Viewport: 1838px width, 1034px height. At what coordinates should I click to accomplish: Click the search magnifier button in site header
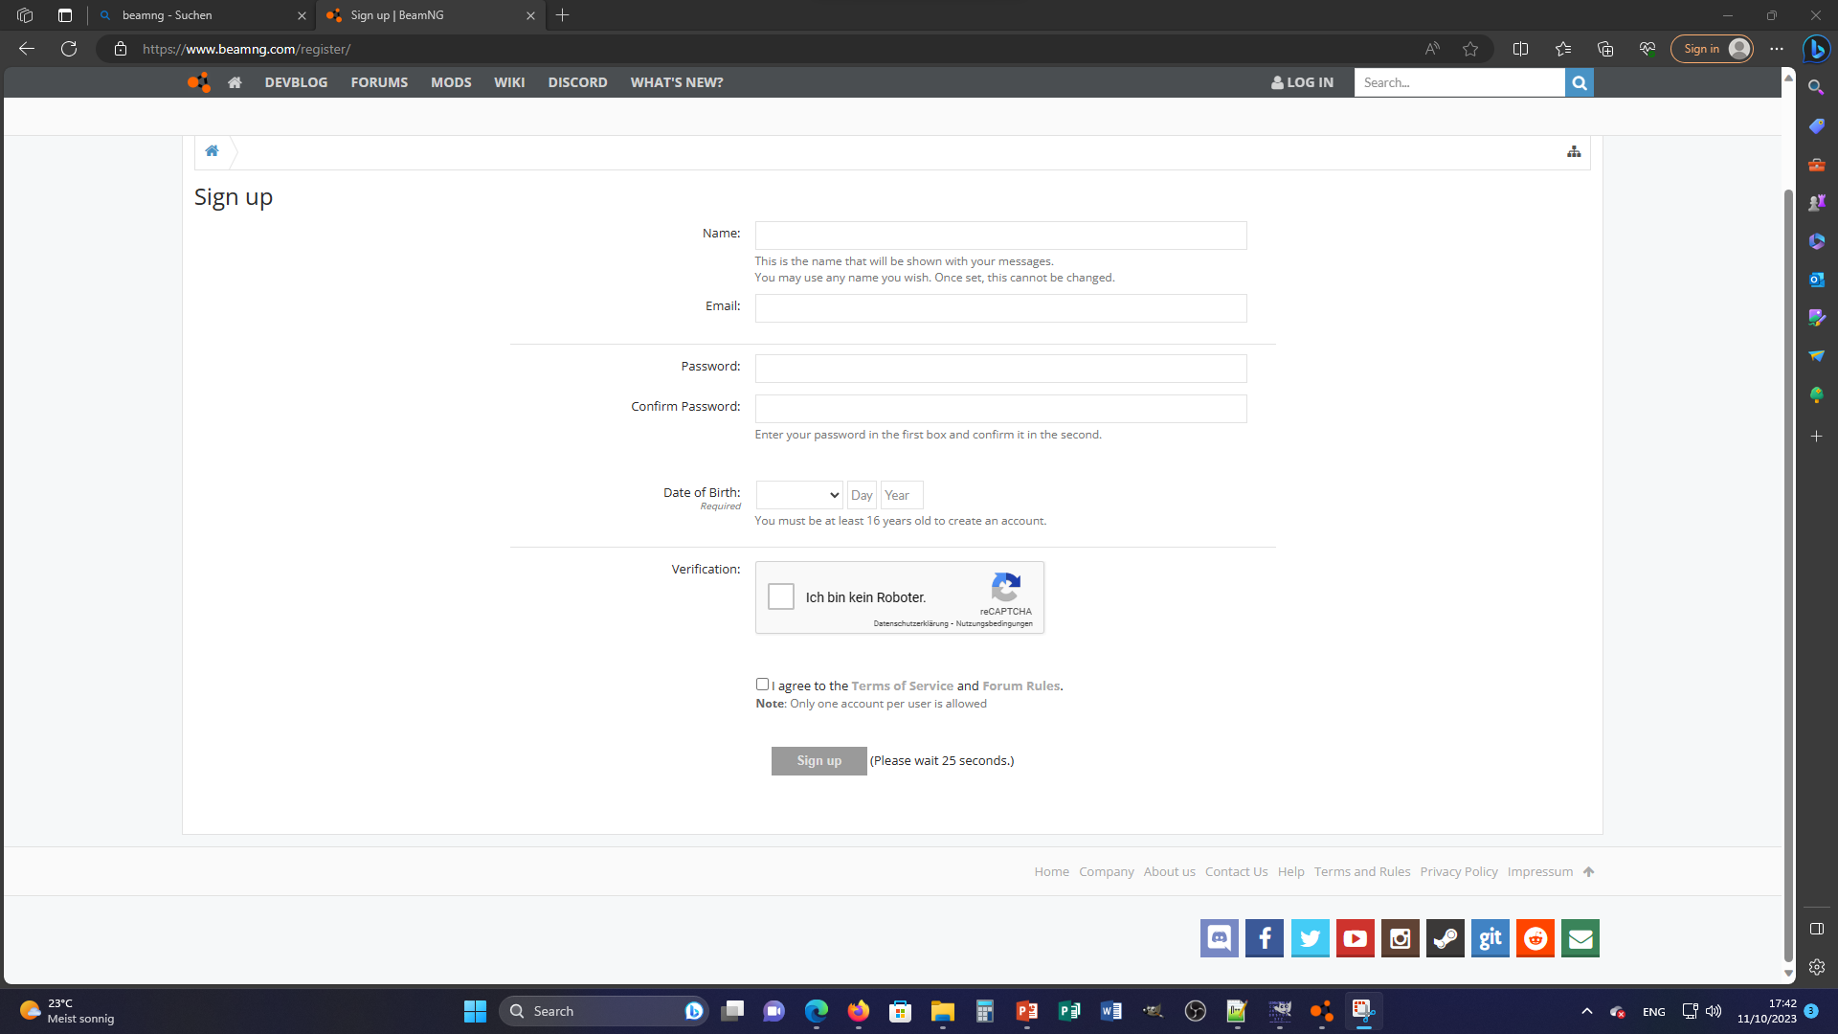[x=1580, y=82]
